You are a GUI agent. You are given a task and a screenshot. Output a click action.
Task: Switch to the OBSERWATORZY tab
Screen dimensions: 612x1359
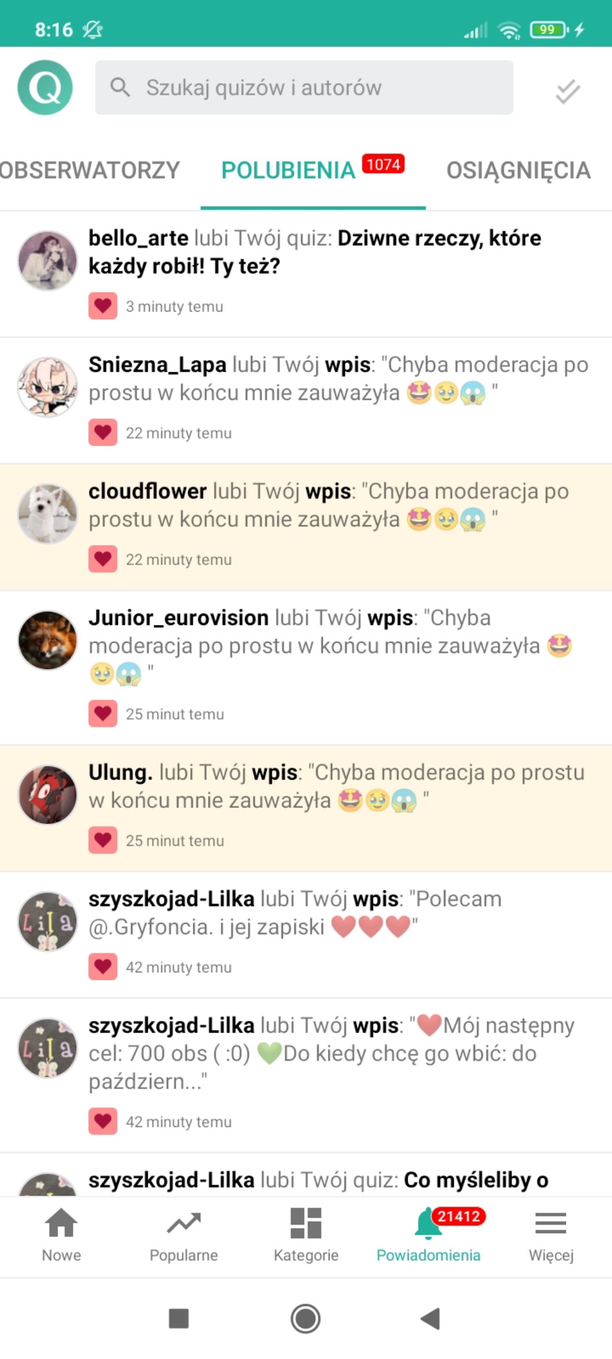tap(90, 170)
